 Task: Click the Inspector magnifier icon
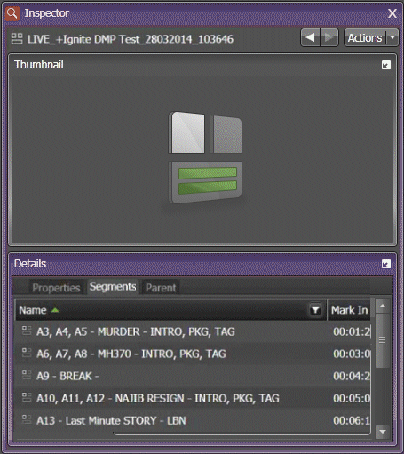(x=12, y=13)
